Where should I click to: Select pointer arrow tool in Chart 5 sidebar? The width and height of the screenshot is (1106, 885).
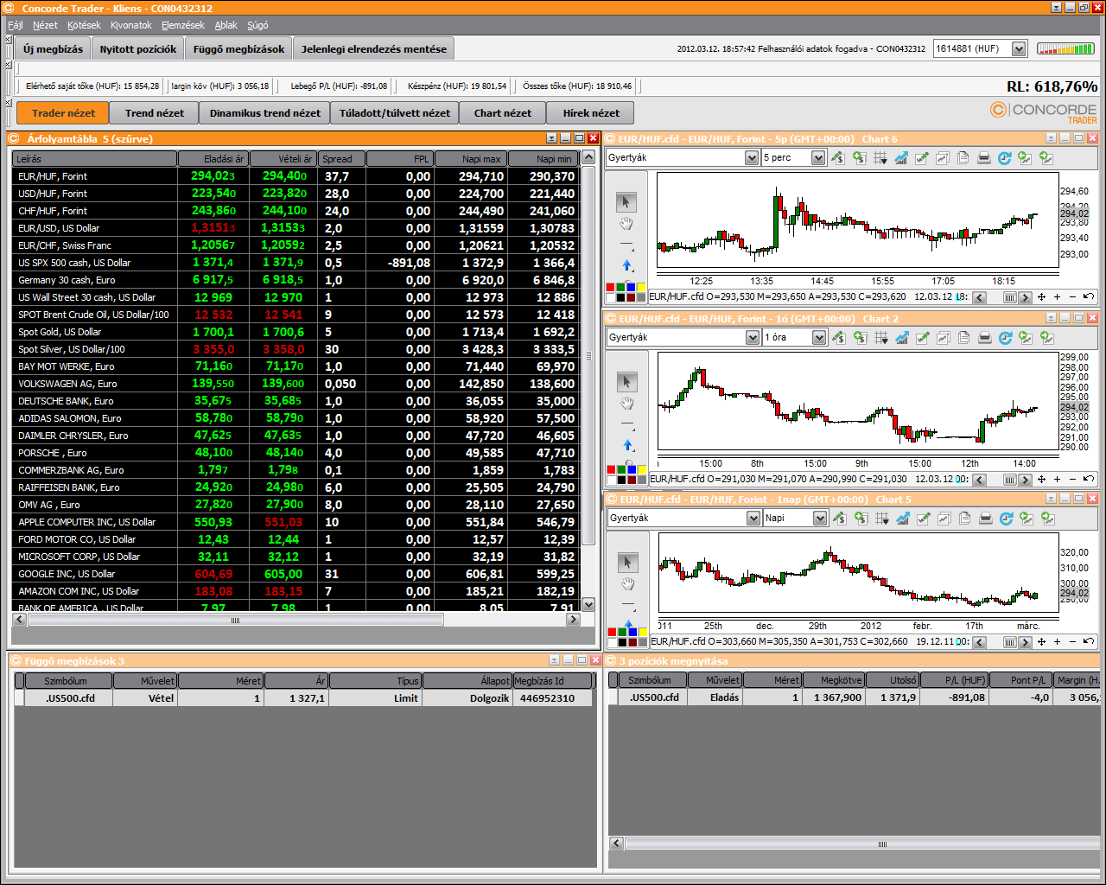point(627,563)
